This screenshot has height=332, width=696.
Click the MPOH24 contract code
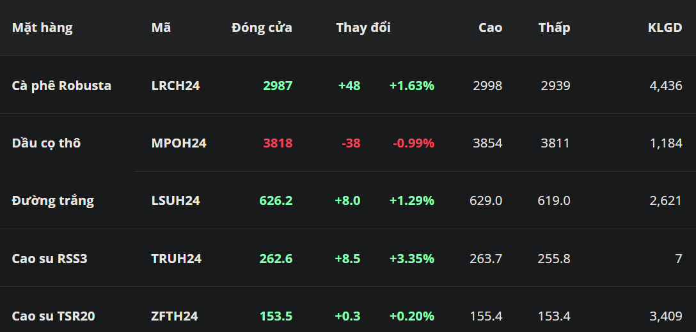[x=178, y=143]
